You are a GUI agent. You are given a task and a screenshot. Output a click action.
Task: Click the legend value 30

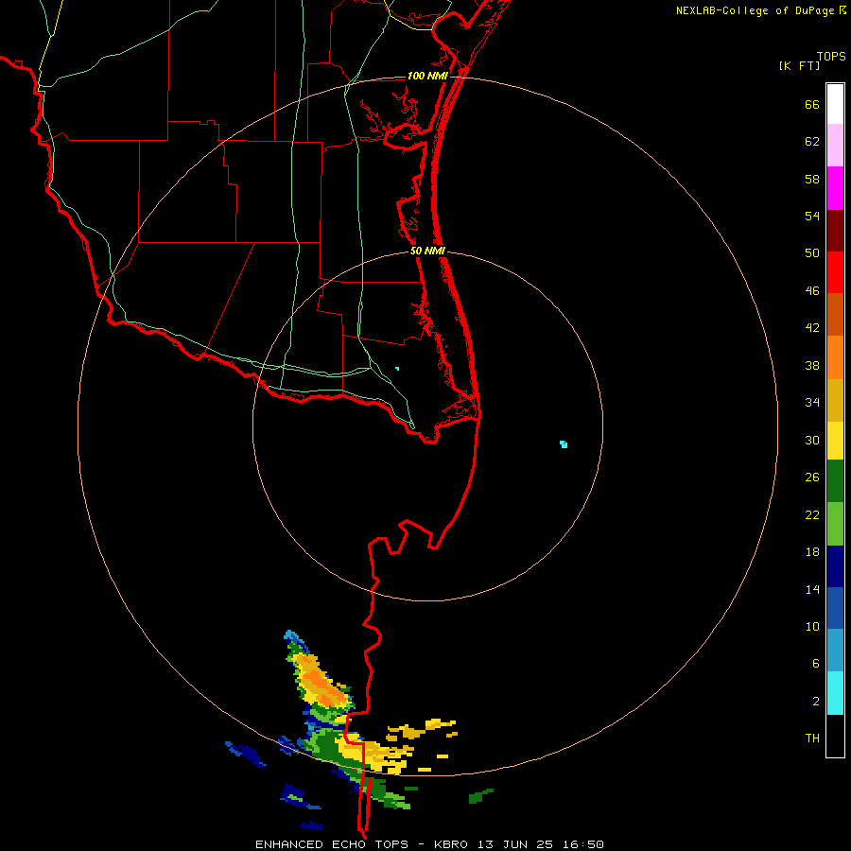(812, 440)
